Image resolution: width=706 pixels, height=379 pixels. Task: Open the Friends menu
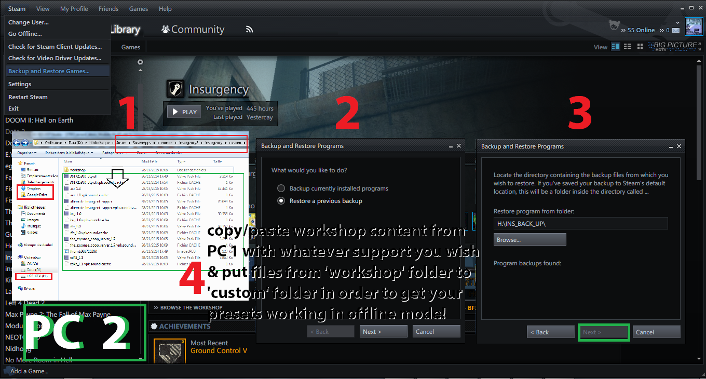[108, 9]
